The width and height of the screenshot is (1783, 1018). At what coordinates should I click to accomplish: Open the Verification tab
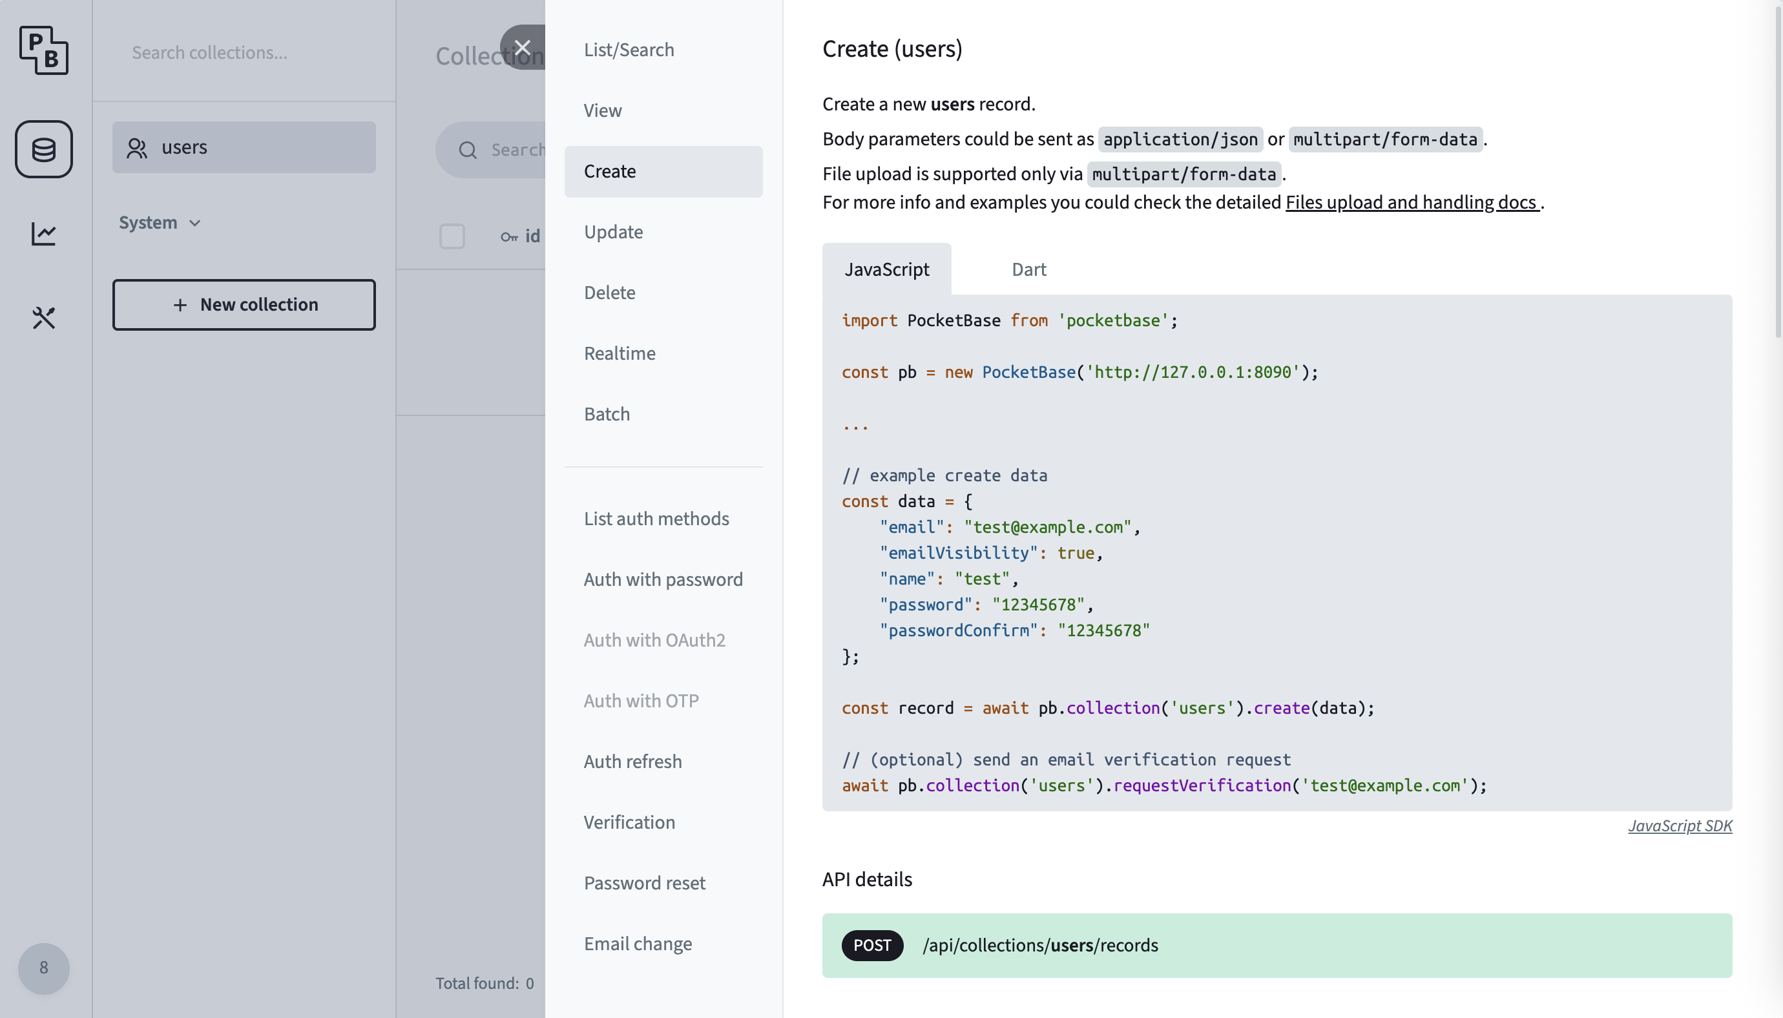663,823
